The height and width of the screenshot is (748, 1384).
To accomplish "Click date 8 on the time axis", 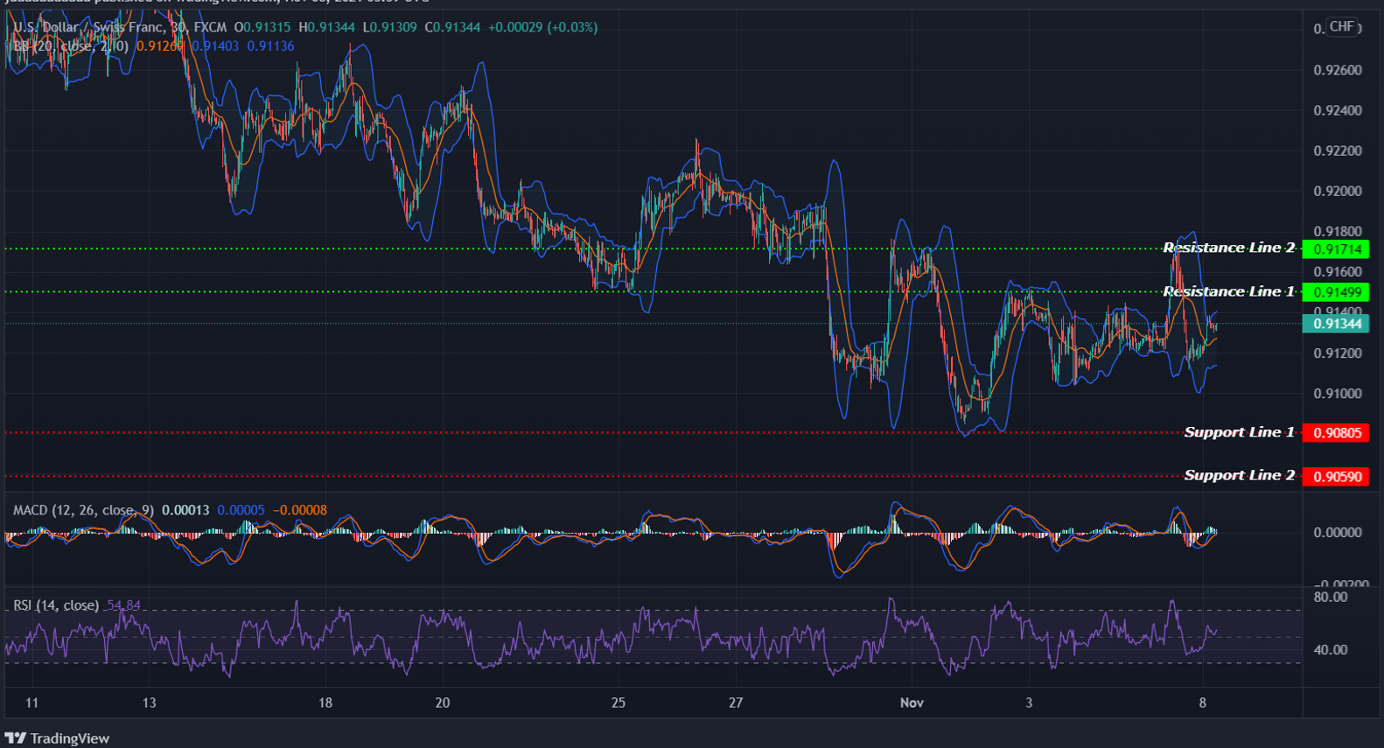I will (x=1203, y=703).
